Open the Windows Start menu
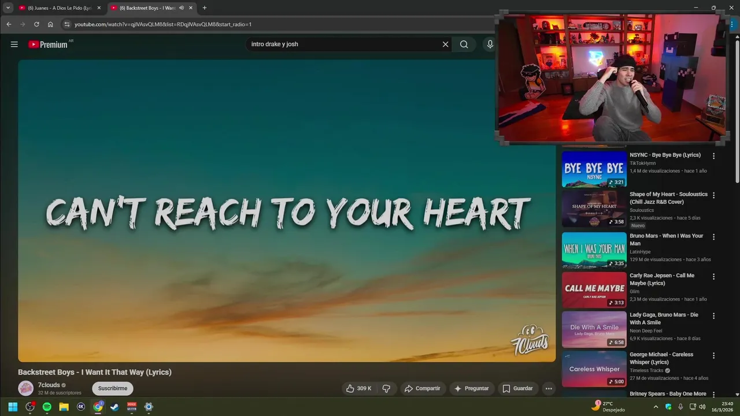The width and height of the screenshot is (740, 416). pos(13,407)
